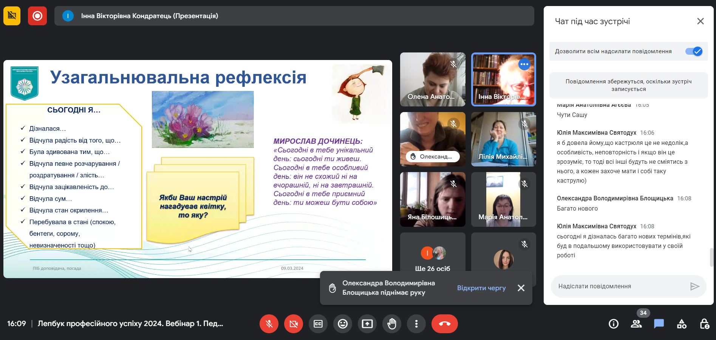Turn on the camera in the bottom toolbar
Screen dimensions: 716x340
(x=294, y=324)
